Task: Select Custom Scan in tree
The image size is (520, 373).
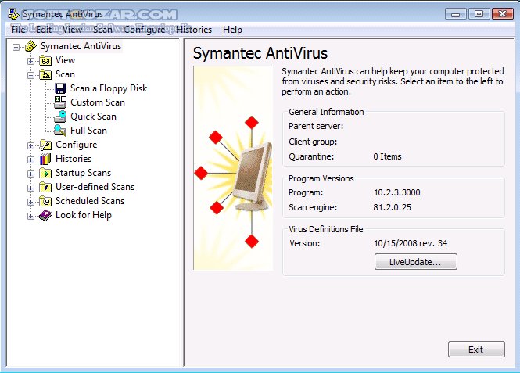Action: pos(98,102)
